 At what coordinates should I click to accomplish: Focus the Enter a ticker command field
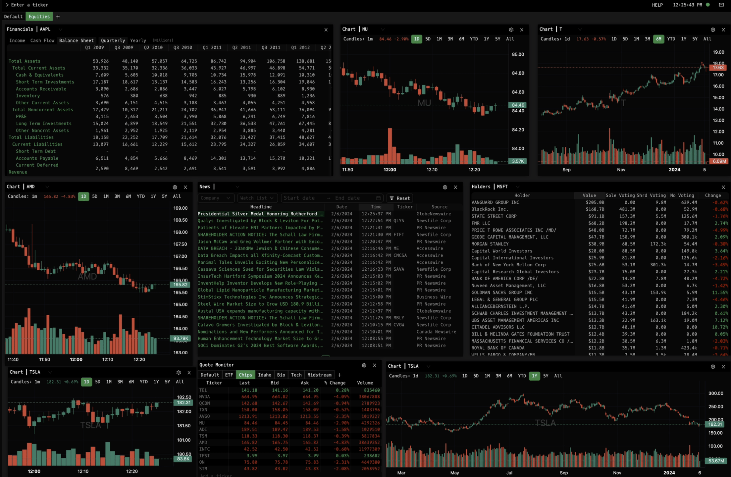click(x=30, y=5)
